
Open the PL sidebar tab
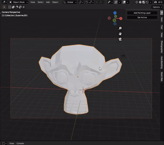pos(162,13)
